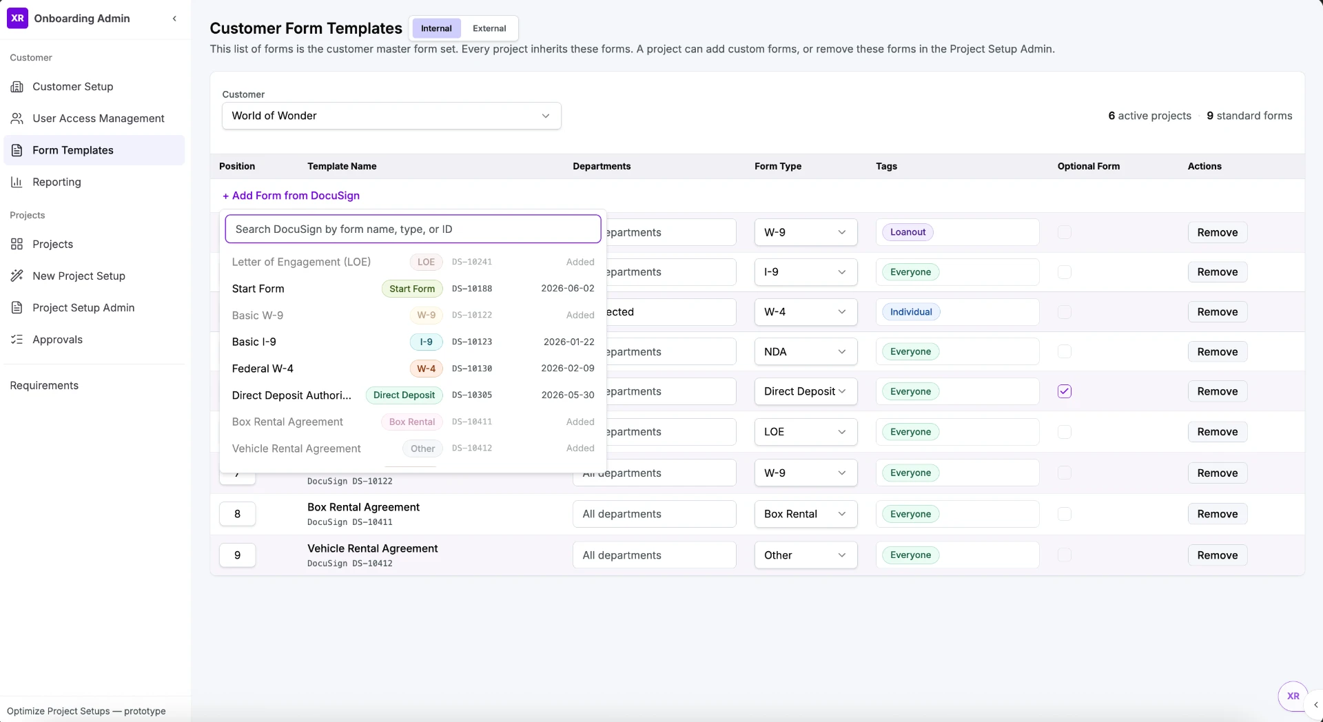Click Remove in the Loanout row
Image resolution: width=1323 pixels, height=722 pixels.
coord(1217,232)
